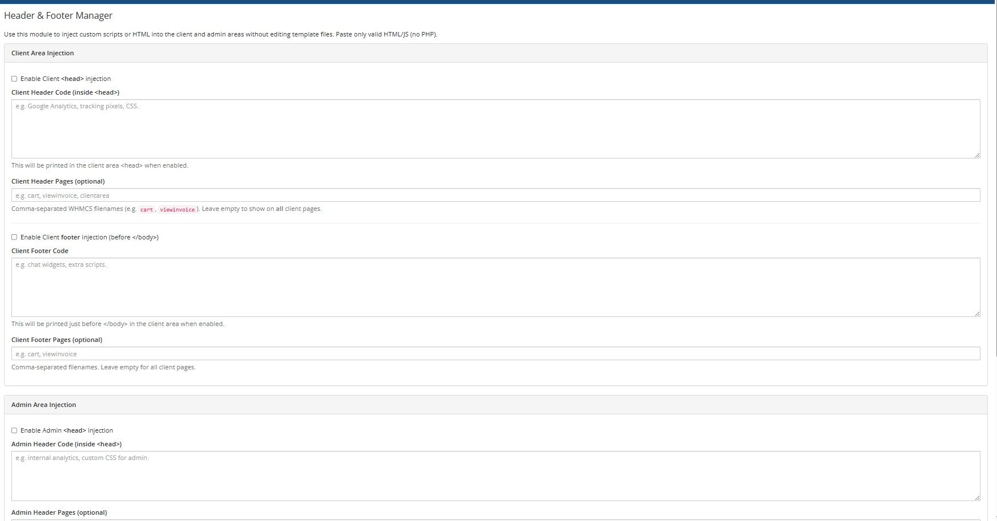
Task: Click into the Client Header Code textarea
Action: pyautogui.click(x=495, y=129)
